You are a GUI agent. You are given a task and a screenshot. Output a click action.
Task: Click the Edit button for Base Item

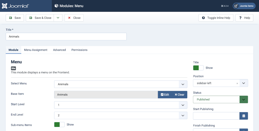(165, 95)
